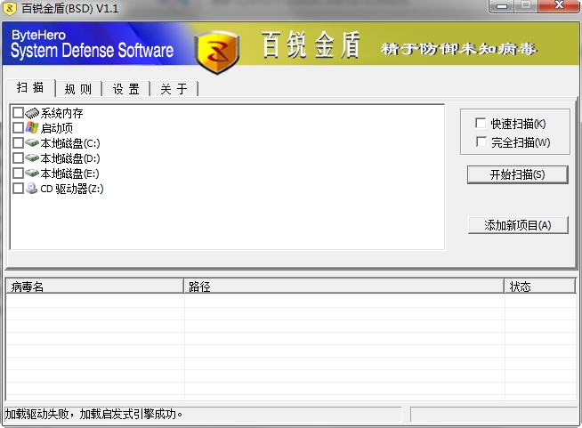
Task: Tick the CD 驱动器(Z:) checkbox
Action: 19,189
